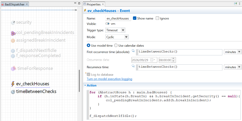Select the timeForResponse label
Viewport: 242px width, 121px height.
[x=35, y=68]
